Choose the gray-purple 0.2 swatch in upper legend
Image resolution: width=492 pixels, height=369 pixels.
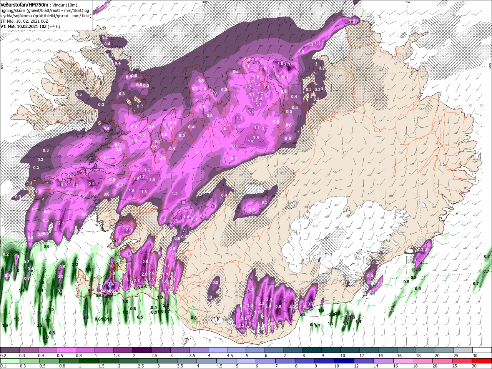[10, 350]
